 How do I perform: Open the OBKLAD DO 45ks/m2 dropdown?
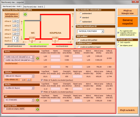33,76
